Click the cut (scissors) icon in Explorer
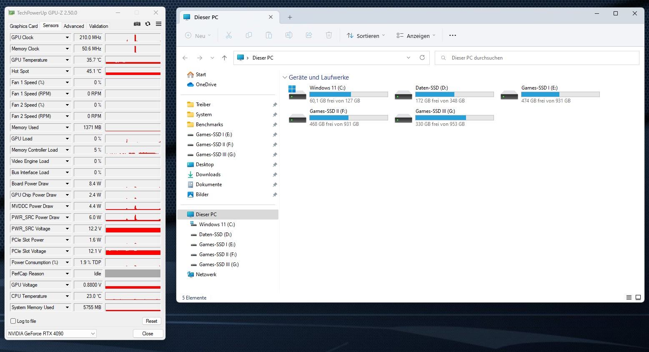Viewport: 649px width, 352px height. click(228, 35)
